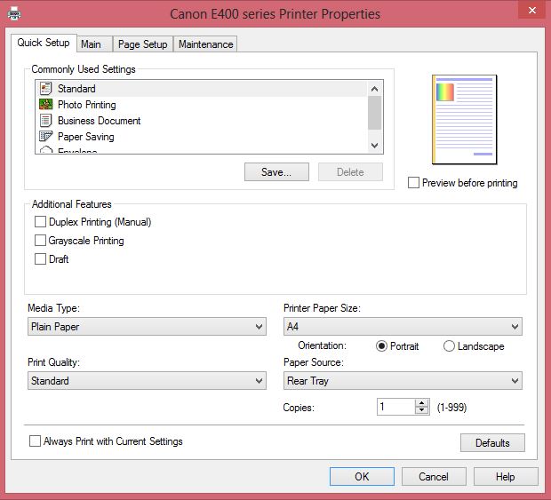Viewport: 551px width, 500px height.
Task: Click the Save... button
Action: coord(276,172)
